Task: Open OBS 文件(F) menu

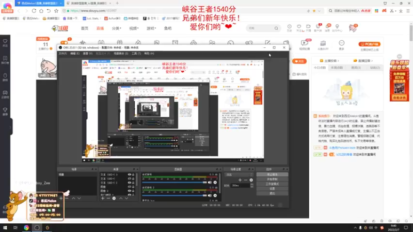Action: (x=62, y=54)
